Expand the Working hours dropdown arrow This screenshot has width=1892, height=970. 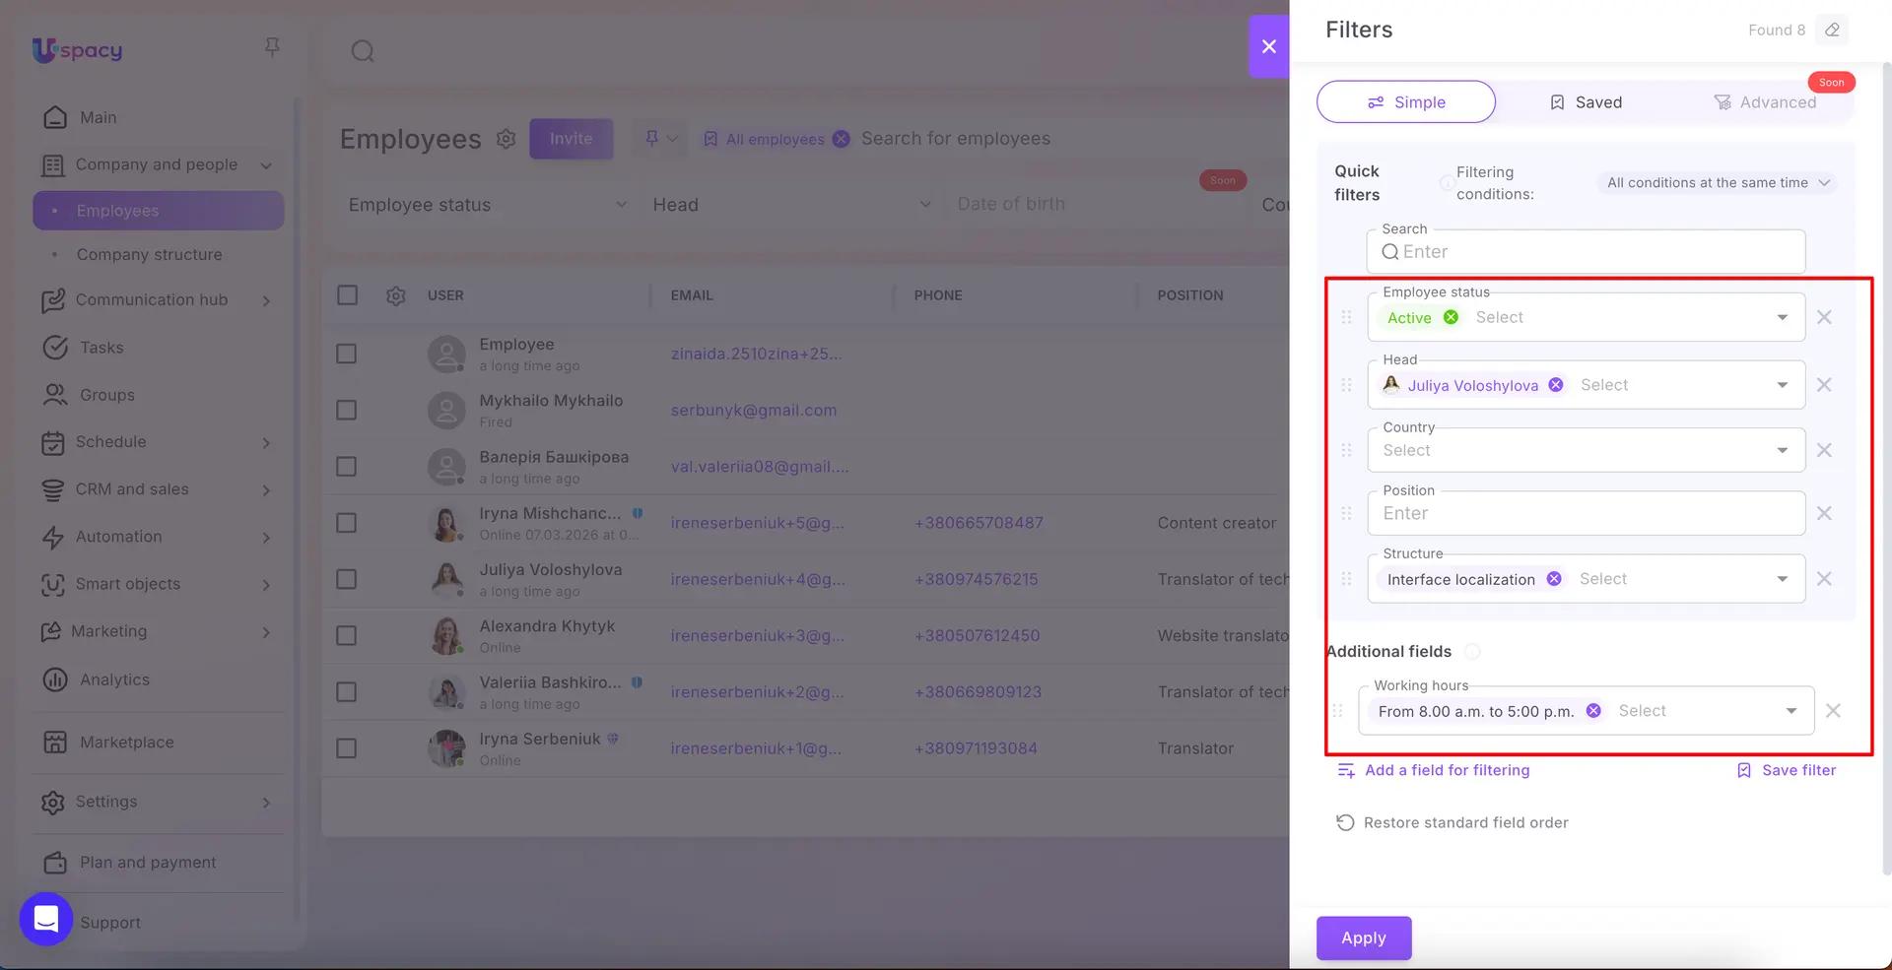[x=1791, y=711]
